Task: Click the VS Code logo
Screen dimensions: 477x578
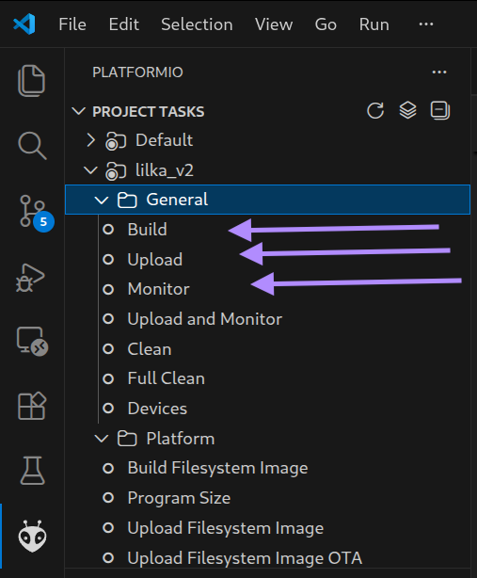Action: click(24, 24)
